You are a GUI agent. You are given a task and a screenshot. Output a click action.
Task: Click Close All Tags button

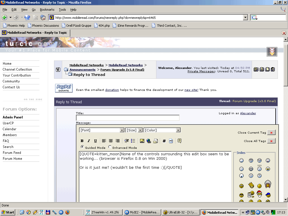coord(271,141)
